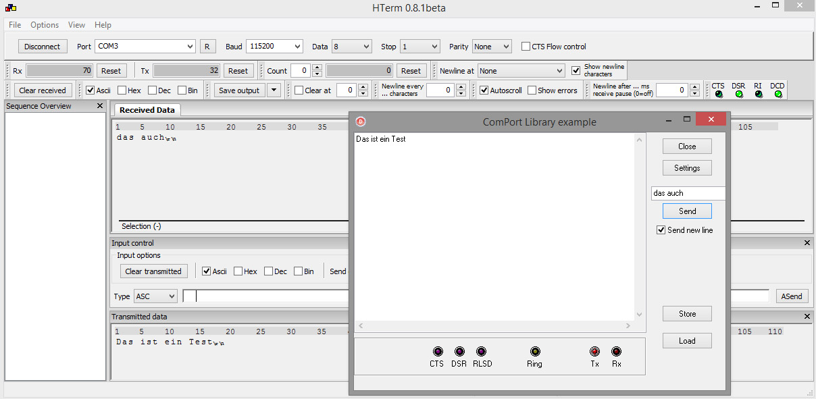
Task: Click Clear transmitted button
Action: pyautogui.click(x=153, y=271)
